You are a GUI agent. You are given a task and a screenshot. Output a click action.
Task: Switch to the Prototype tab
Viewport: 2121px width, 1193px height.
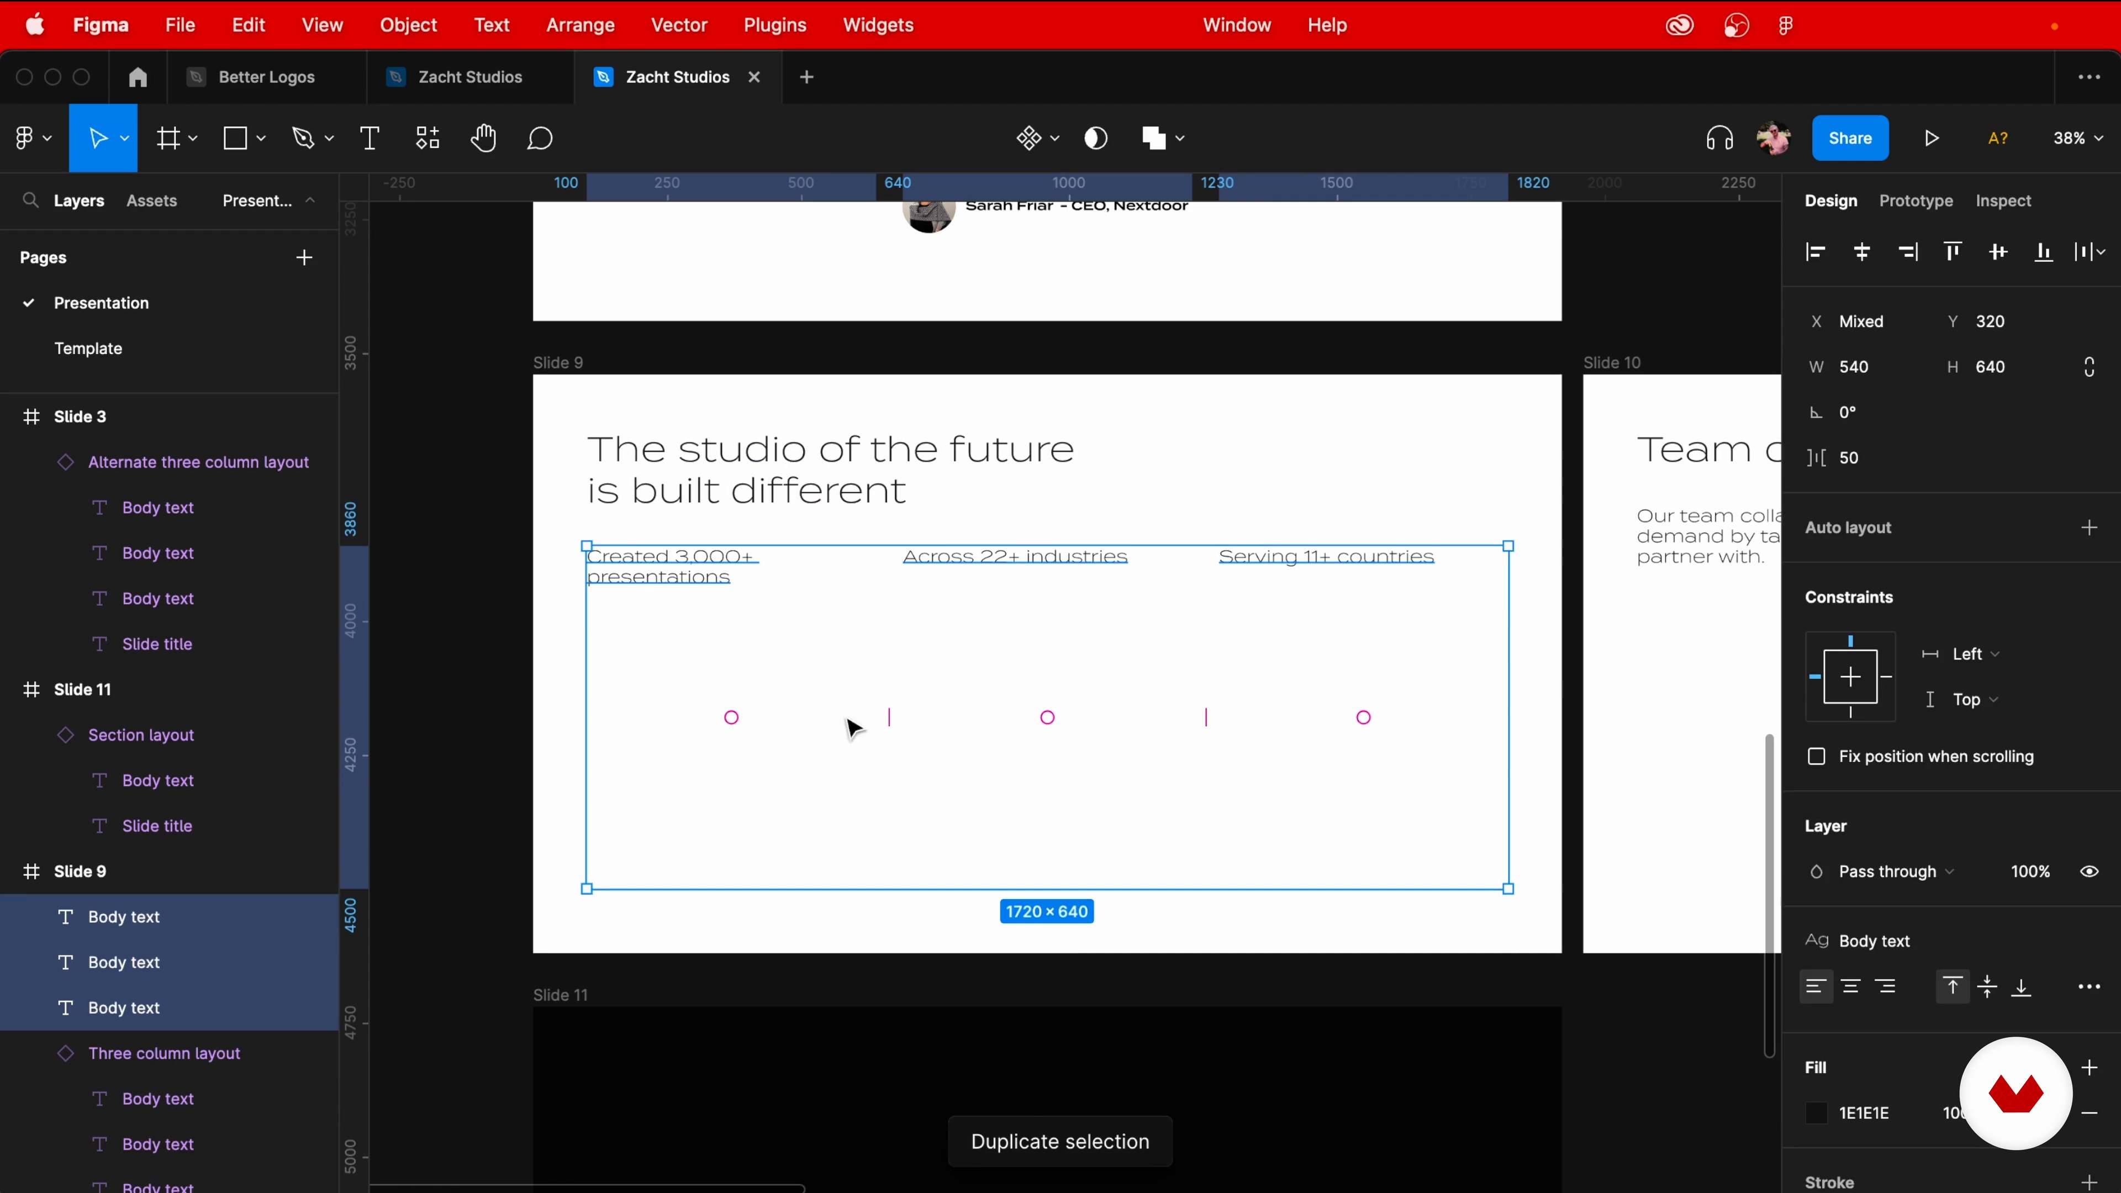pyautogui.click(x=1916, y=201)
